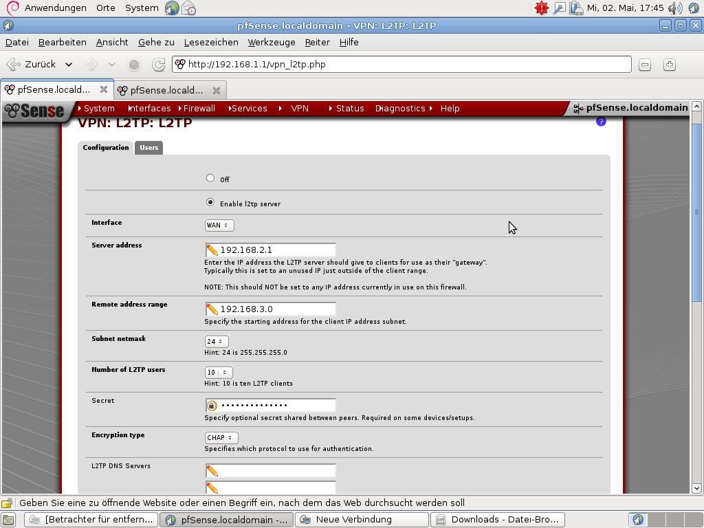Expand pfSense Interfaces menu
This screenshot has height=528, width=704.
click(149, 108)
